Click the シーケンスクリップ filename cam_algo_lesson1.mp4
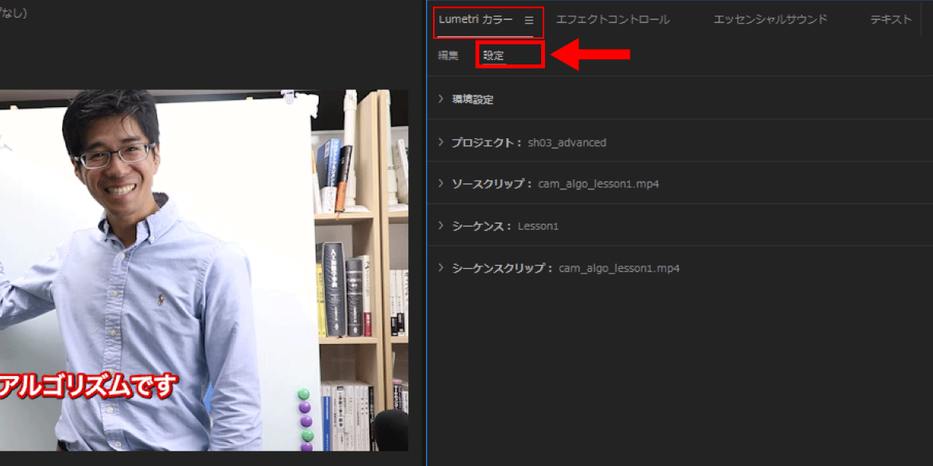This screenshot has height=466, width=933. (x=620, y=269)
